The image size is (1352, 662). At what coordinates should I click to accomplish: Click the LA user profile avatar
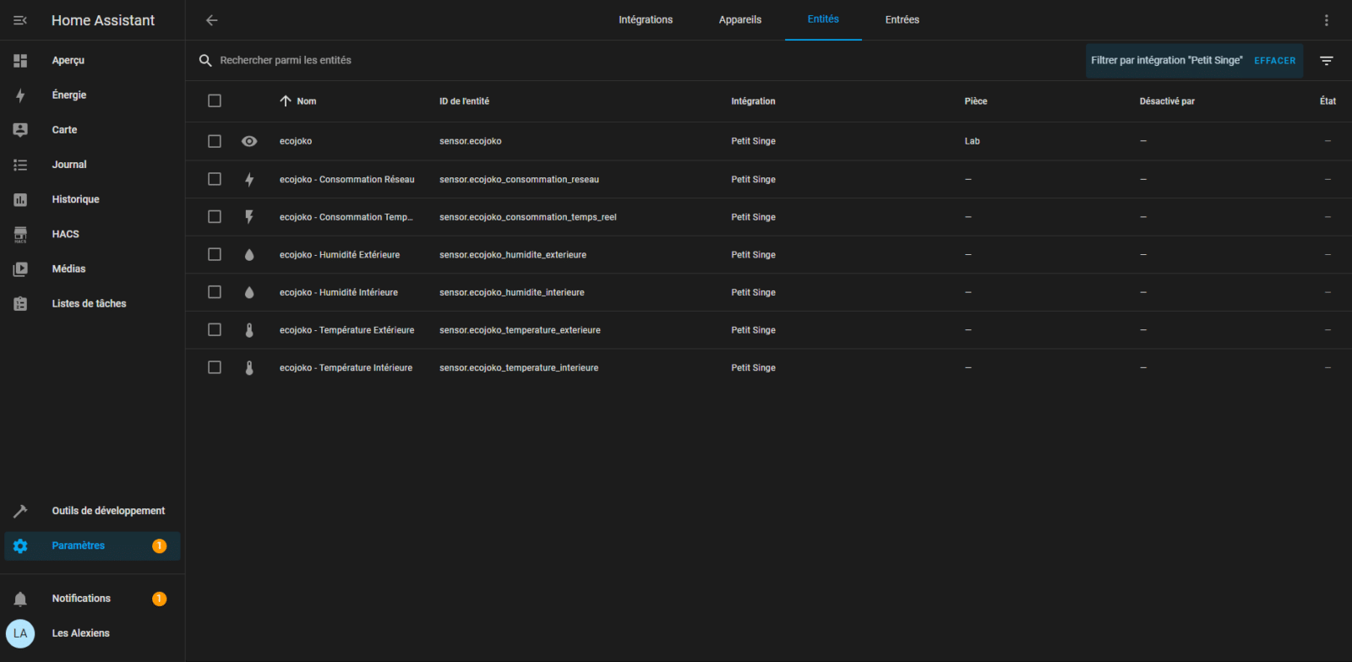click(20, 633)
